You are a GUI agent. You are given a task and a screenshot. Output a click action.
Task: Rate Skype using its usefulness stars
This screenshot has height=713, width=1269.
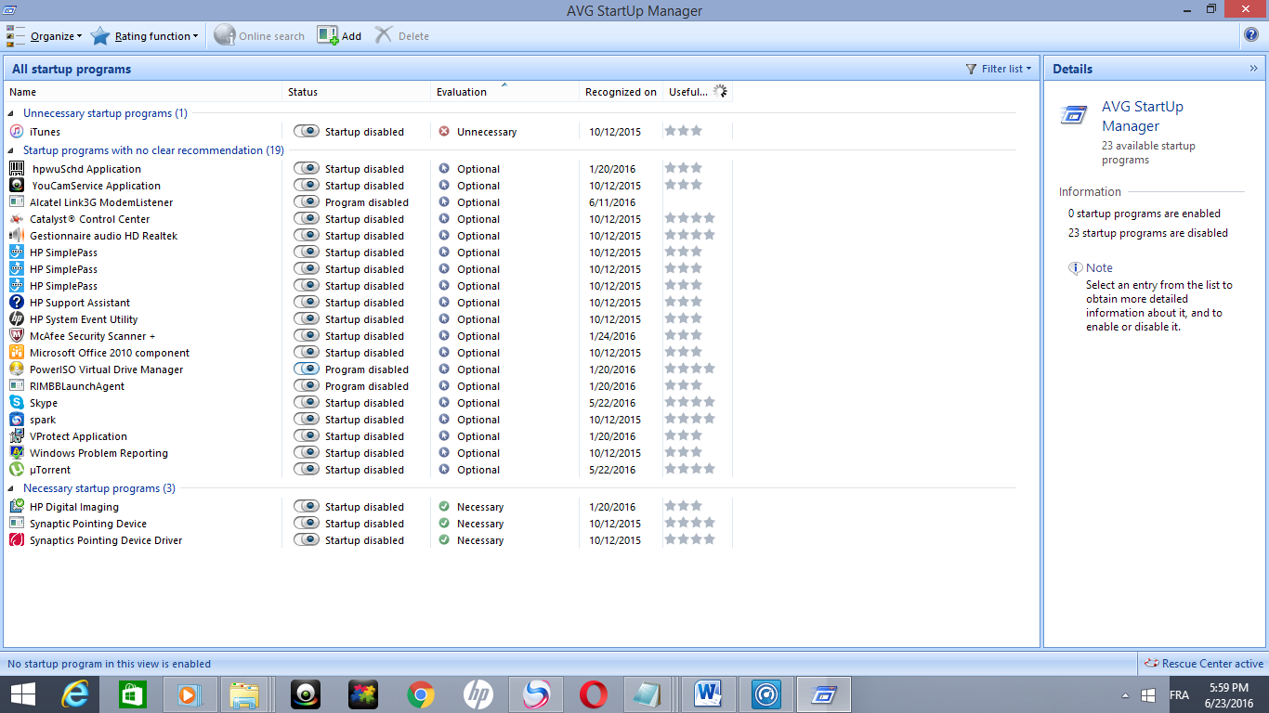[690, 402]
